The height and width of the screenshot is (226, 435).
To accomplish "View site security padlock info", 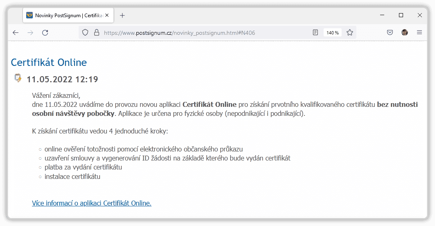I will 97,33.
